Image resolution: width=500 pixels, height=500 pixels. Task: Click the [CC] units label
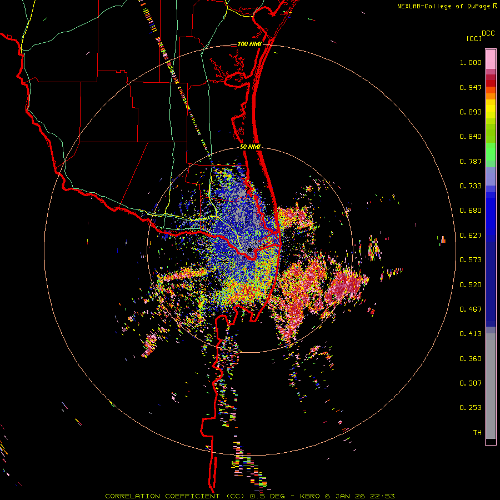474,38
